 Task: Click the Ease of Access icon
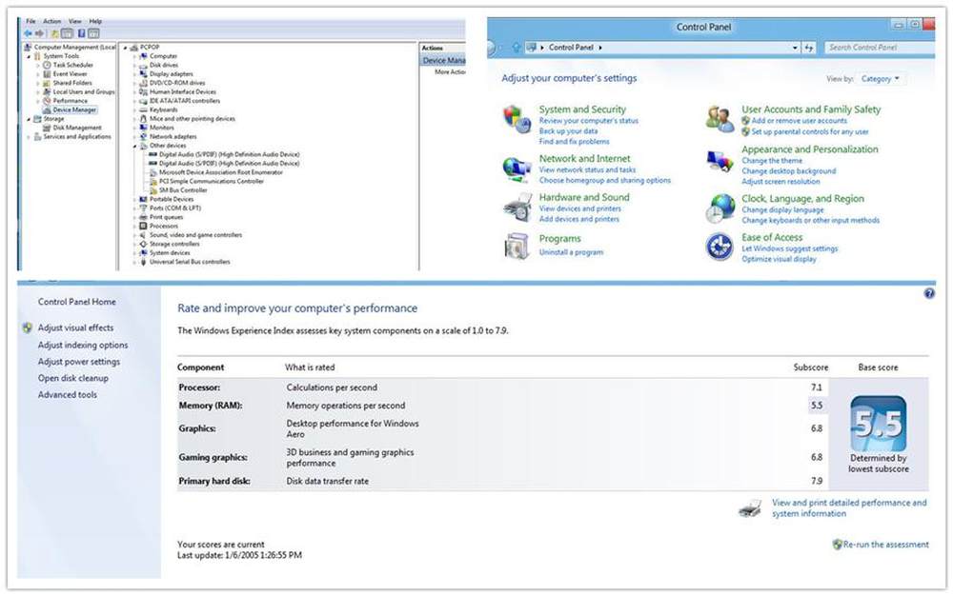coord(720,247)
